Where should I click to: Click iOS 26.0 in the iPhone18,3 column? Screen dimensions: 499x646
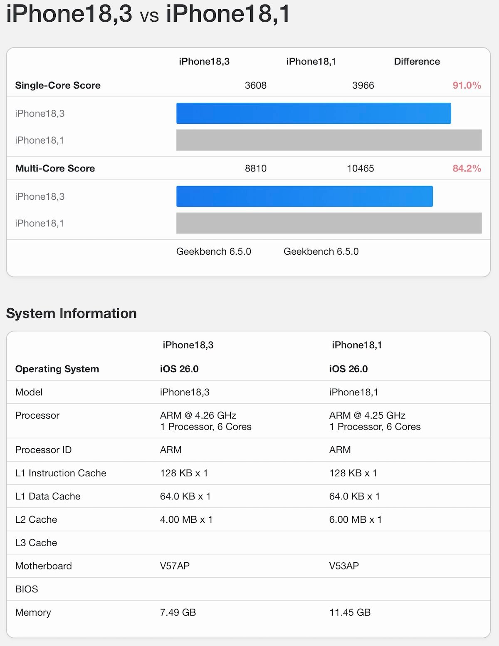tap(179, 369)
